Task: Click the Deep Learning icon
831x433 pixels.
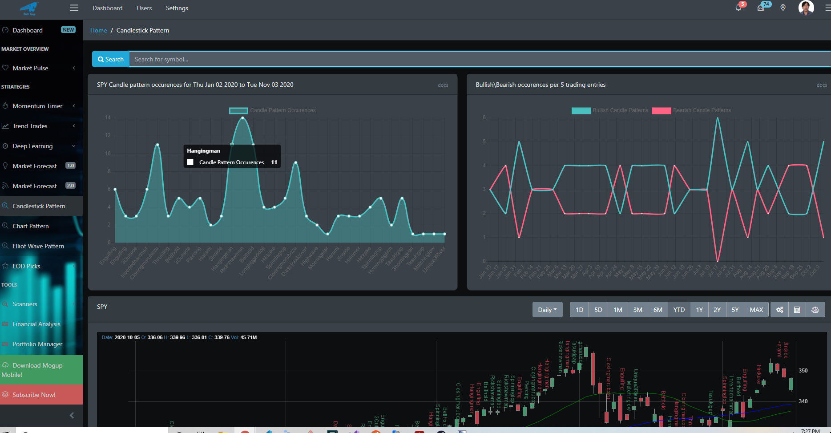Action: [x=5, y=146]
